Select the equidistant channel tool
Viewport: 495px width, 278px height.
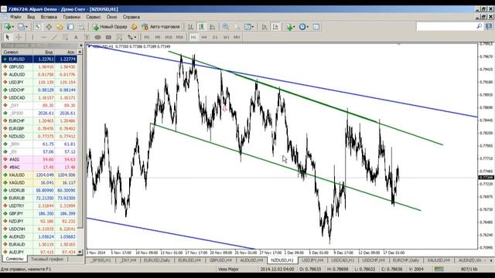pyautogui.click(x=65, y=37)
